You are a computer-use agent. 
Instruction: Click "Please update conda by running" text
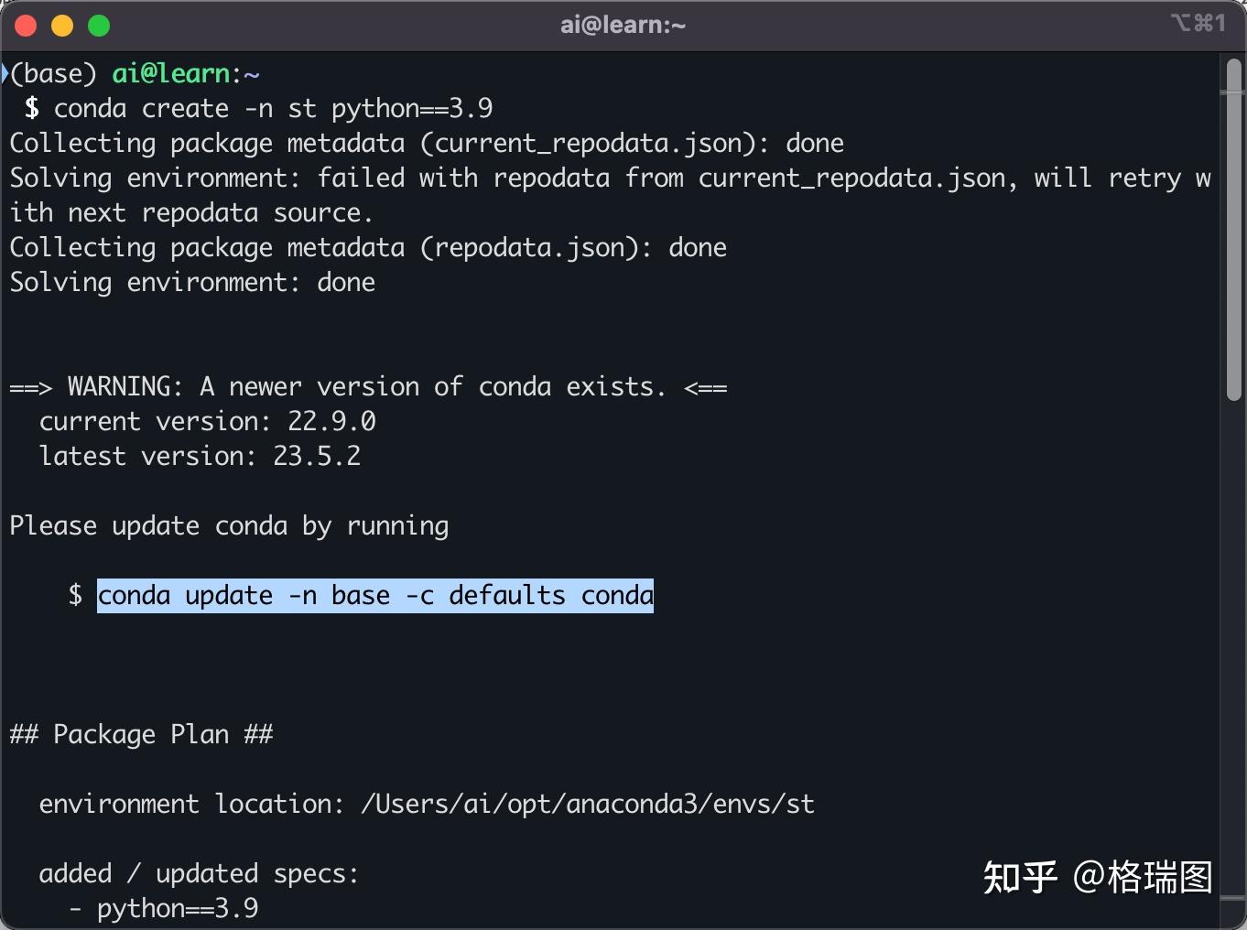[x=229, y=526]
